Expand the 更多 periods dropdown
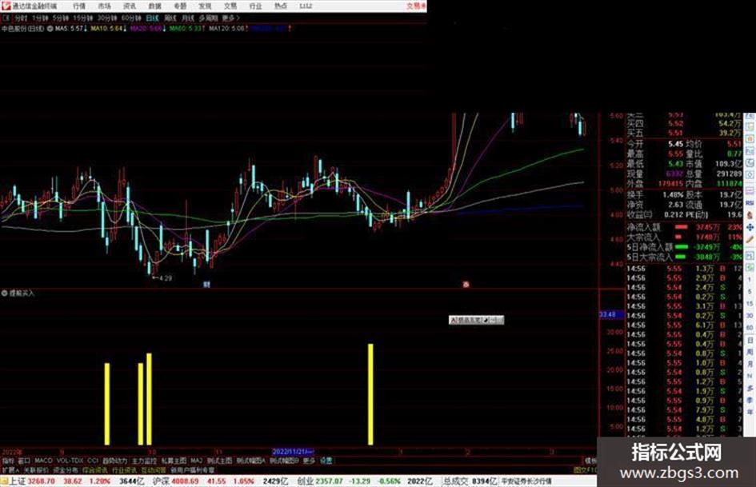756x487 pixels. [x=230, y=18]
